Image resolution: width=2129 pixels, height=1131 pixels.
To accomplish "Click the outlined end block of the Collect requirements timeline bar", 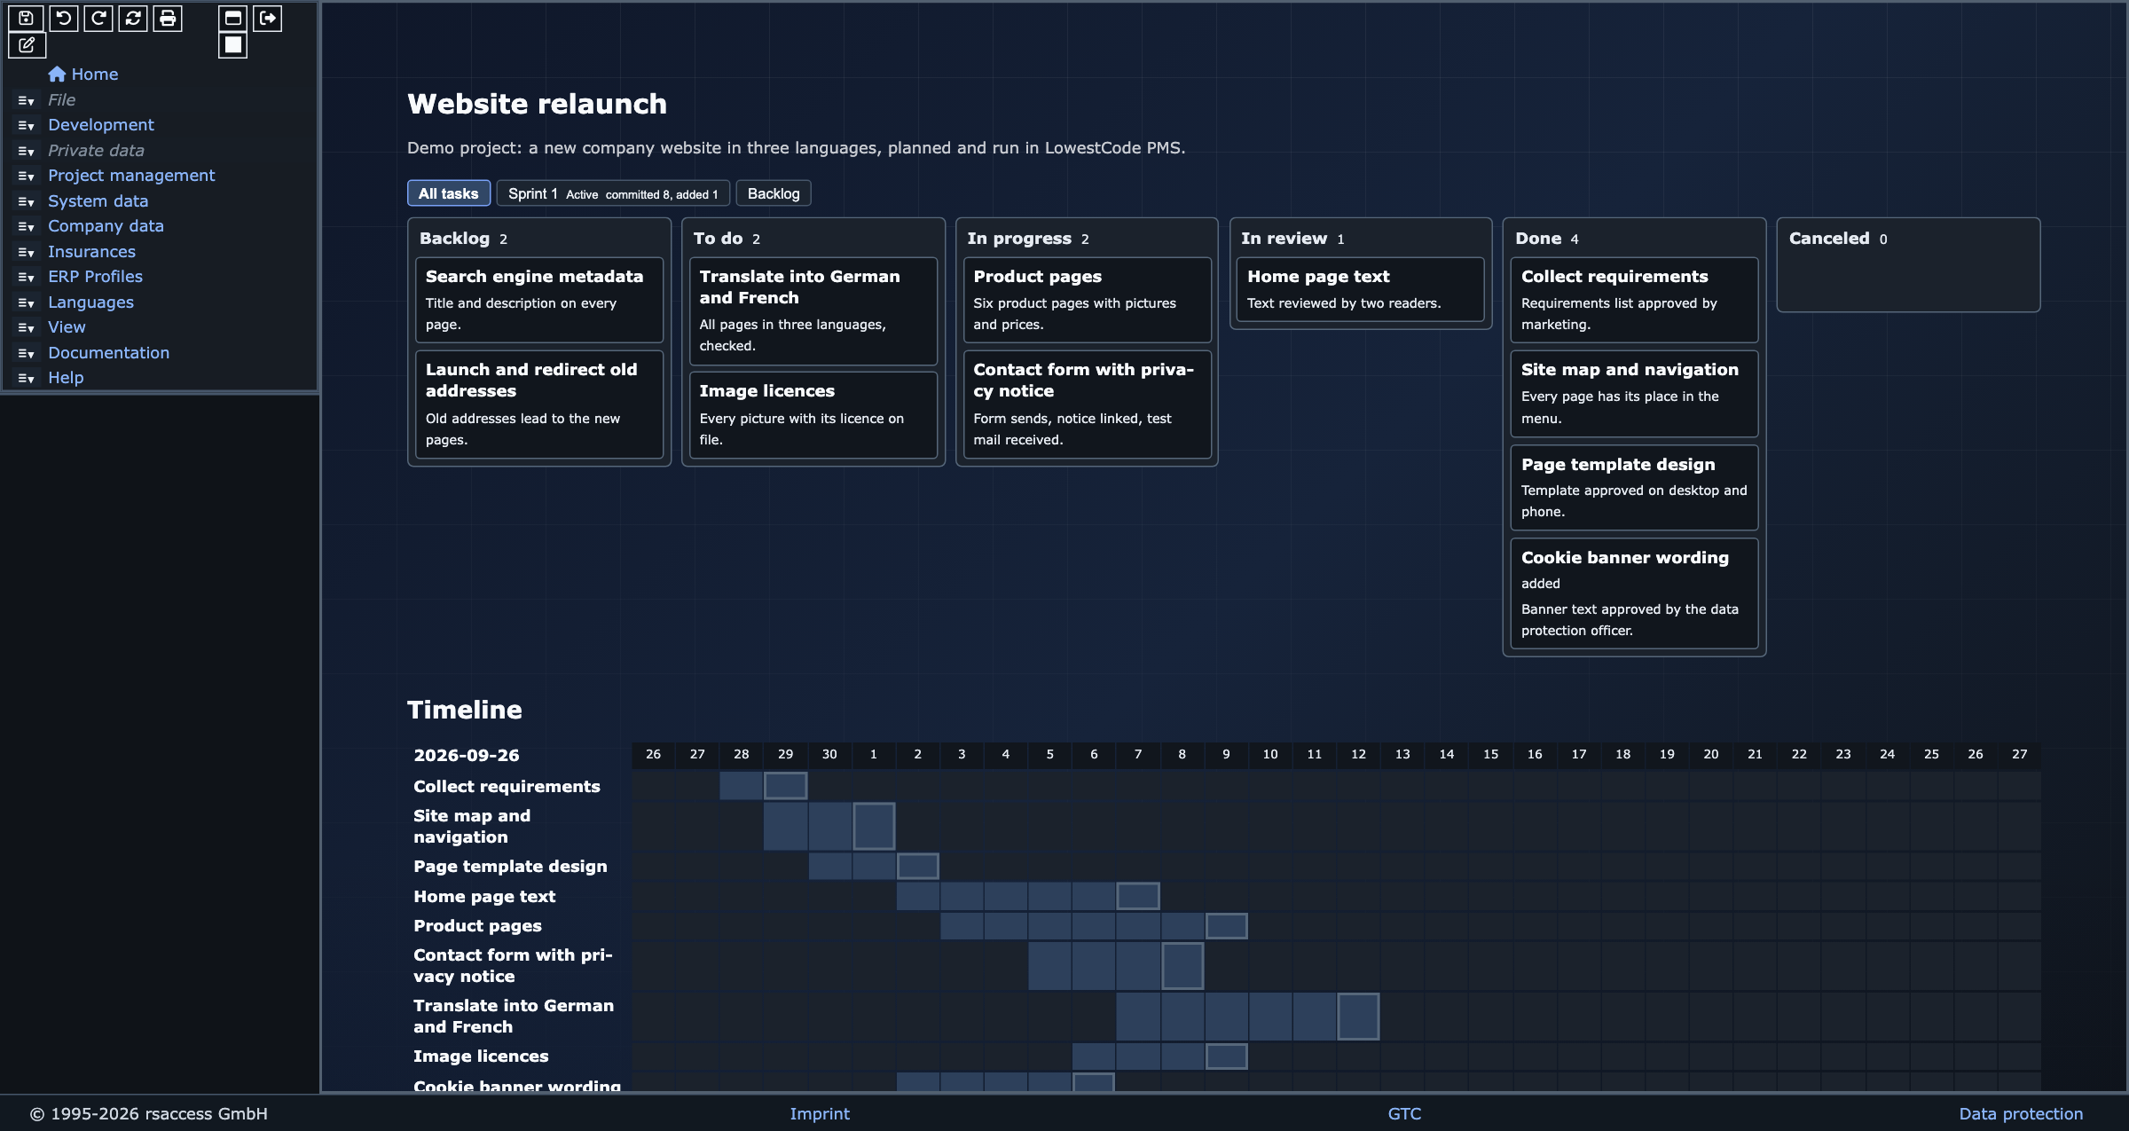I will (x=785, y=786).
